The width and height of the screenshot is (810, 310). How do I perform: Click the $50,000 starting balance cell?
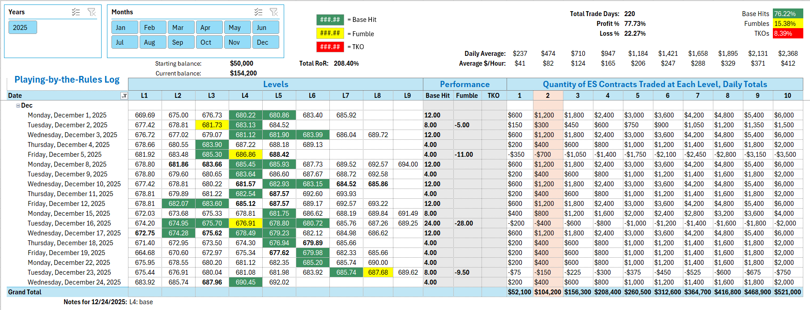[241, 63]
